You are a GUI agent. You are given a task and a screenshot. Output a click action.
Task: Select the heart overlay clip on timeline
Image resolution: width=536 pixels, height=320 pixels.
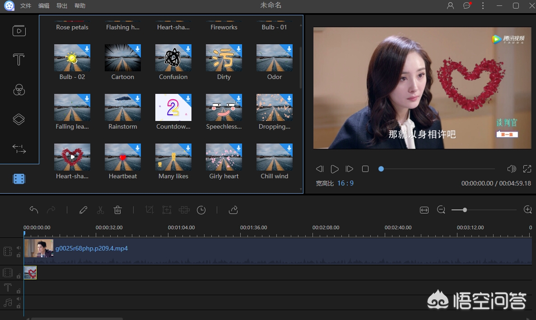coord(30,273)
